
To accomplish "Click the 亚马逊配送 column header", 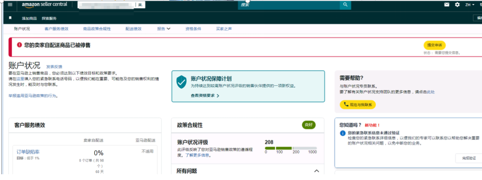I will pos(145,140).
